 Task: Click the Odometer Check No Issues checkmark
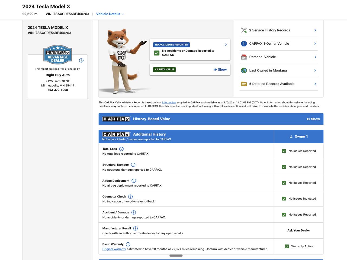point(284,199)
